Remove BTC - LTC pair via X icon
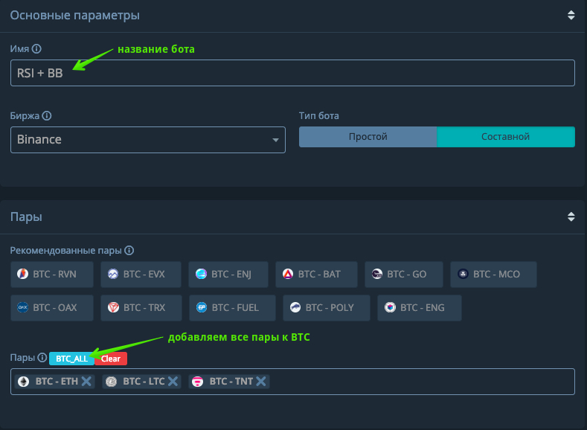This screenshot has height=430, width=587. pos(173,382)
